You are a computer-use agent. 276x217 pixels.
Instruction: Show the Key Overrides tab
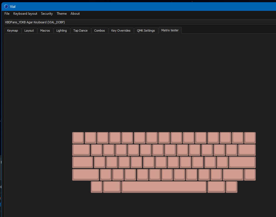coord(121,31)
